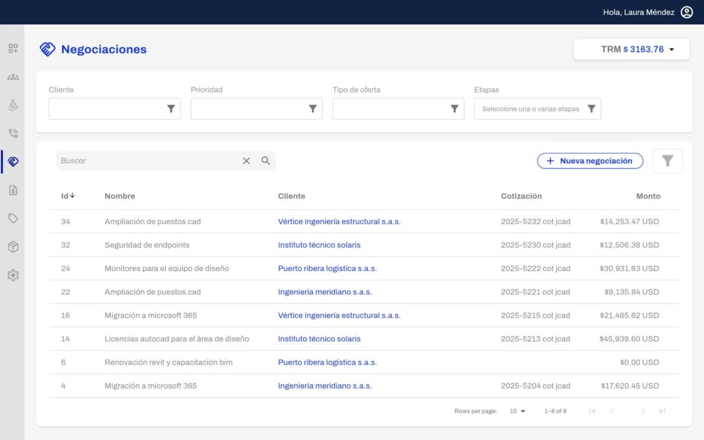
Task: Click "Monitores para el equipo de diseño"
Action: pos(166,269)
